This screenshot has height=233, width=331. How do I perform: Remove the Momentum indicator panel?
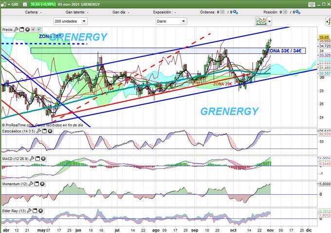[42, 184]
